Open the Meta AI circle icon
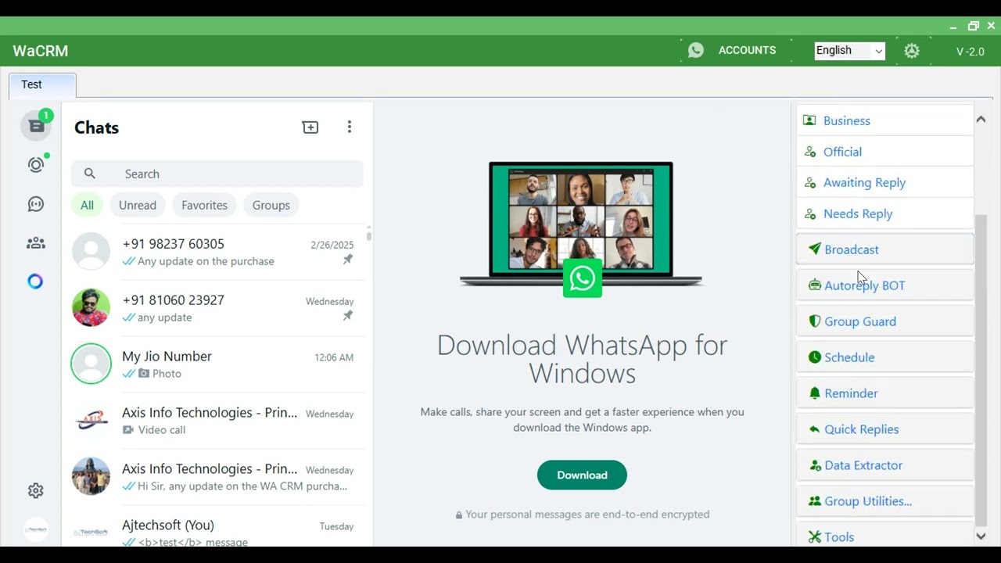This screenshot has height=563, width=1001. point(36,281)
